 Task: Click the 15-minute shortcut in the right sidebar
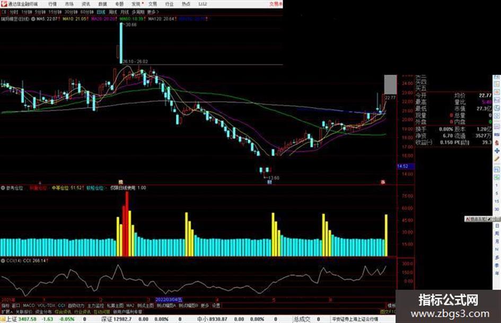pyautogui.click(x=497, y=201)
